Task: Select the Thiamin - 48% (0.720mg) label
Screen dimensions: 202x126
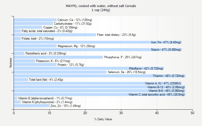Action: (168, 76)
